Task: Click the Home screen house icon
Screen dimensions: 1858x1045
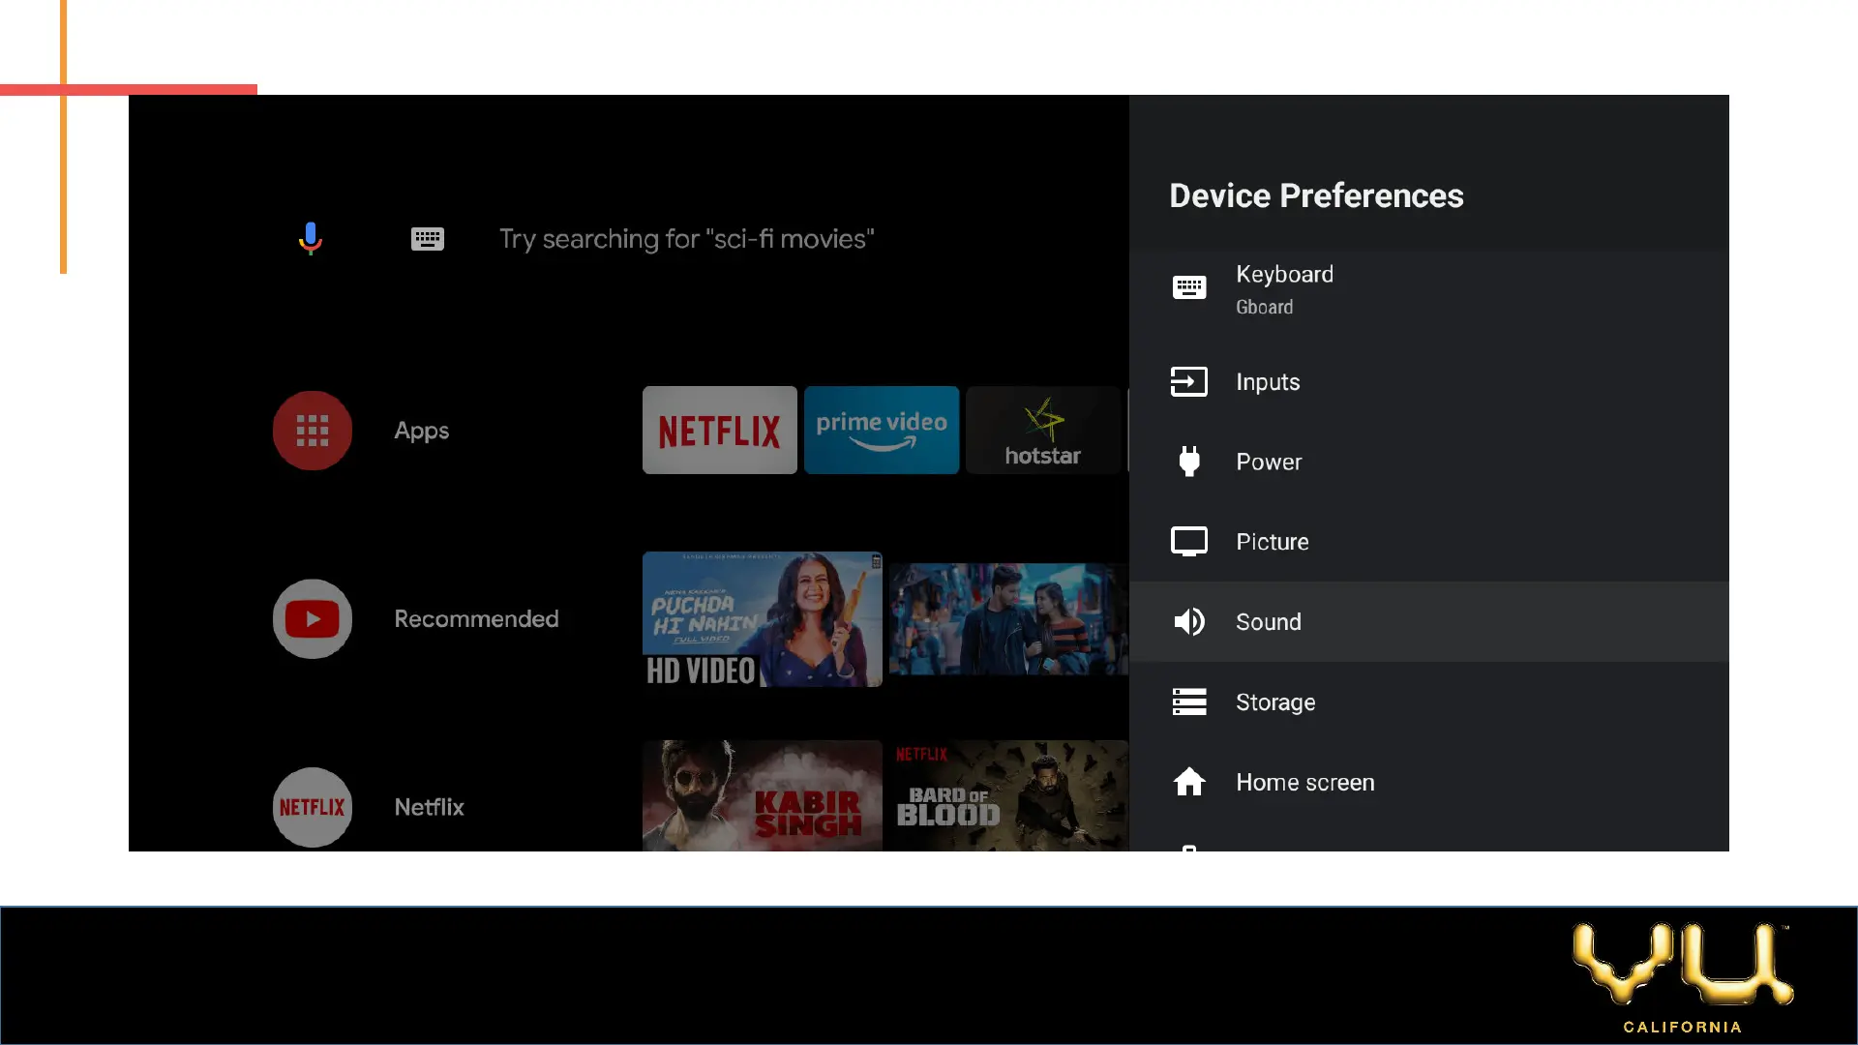Action: pyautogui.click(x=1188, y=782)
